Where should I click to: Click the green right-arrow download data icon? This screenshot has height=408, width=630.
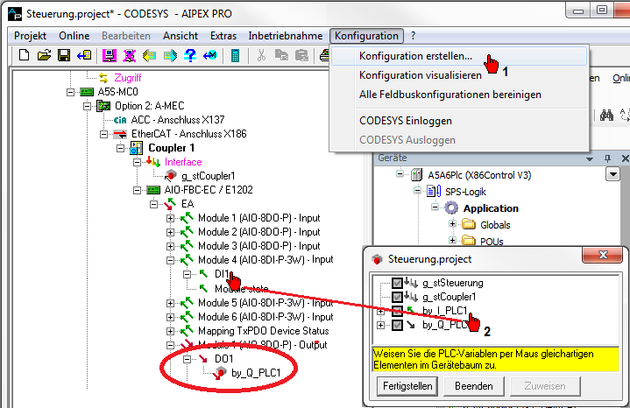(x=170, y=55)
